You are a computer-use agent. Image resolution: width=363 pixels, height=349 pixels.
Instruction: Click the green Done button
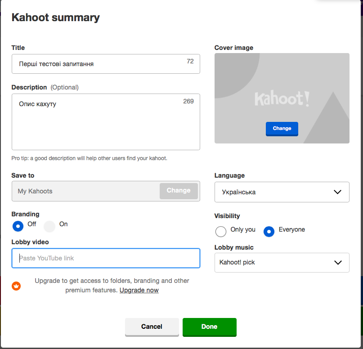coord(210,327)
